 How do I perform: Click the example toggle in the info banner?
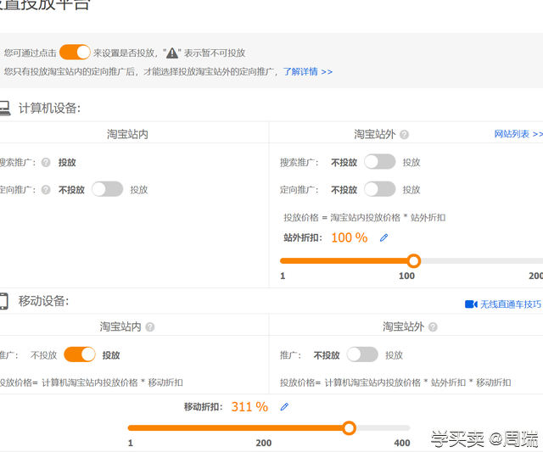pyautogui.click(x=75, y=53)
